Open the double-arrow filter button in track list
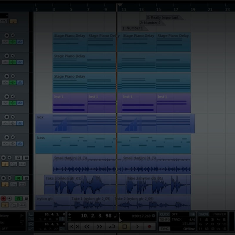The height and width of the screenshot is (235, 235). [x=4, y=21]
